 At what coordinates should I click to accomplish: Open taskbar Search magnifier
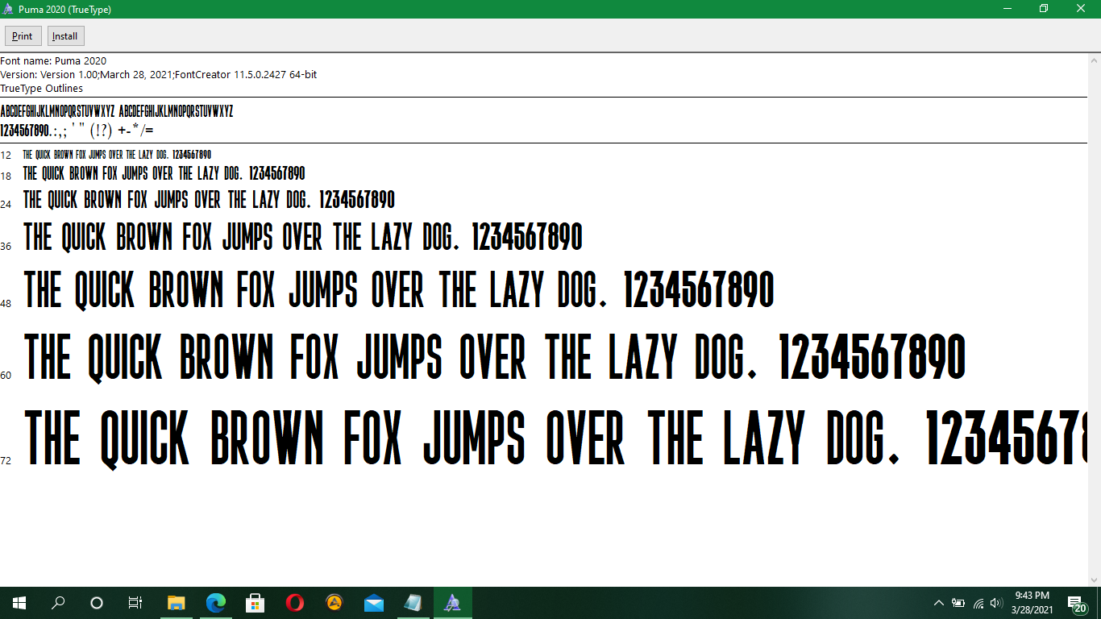pos(58,603)
